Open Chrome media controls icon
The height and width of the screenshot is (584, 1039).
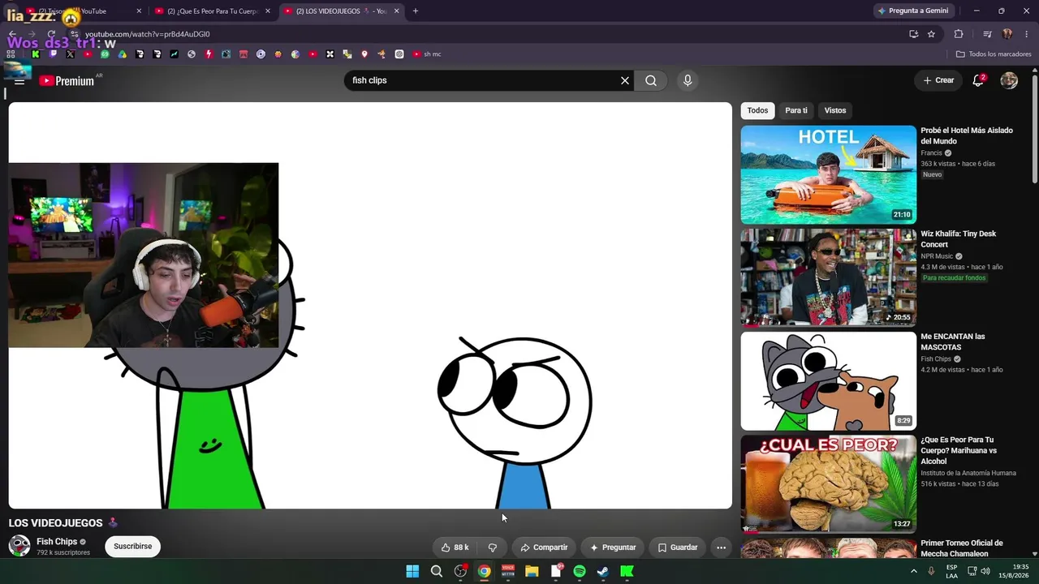pyautogui.click(x=987, y=34)
